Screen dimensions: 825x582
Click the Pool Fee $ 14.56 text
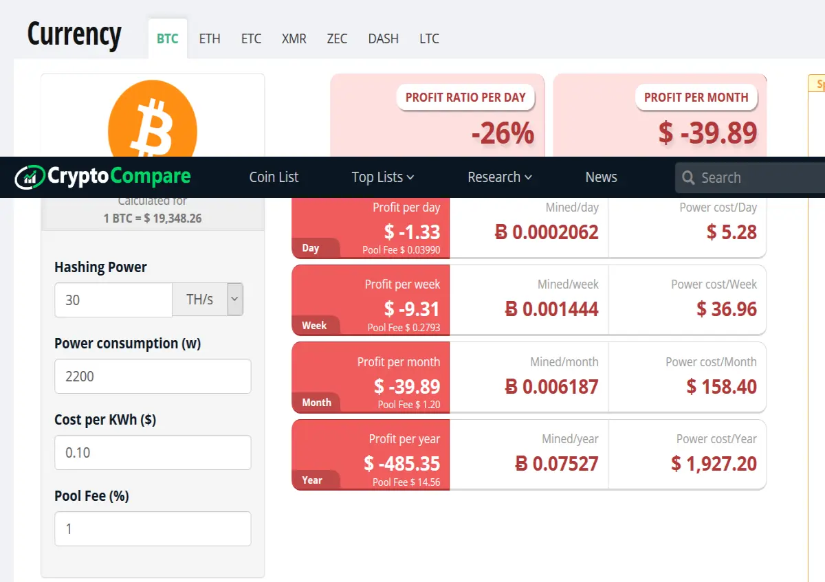pos(406,482)
